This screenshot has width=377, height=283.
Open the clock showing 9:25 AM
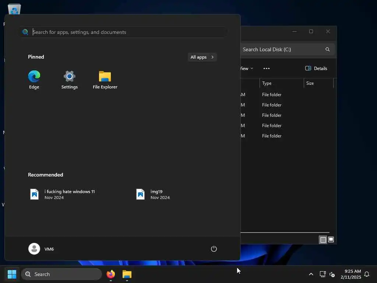coord(351,274)
